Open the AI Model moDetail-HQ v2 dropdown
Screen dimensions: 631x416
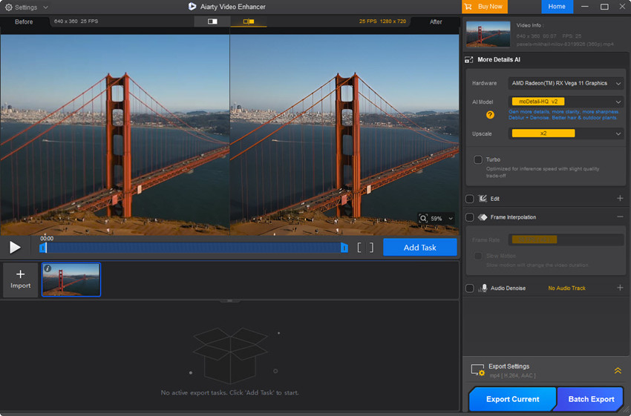[566, 102]
